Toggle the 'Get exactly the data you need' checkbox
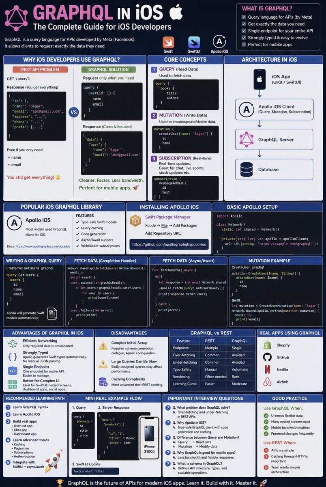 (x=244, y=24)
